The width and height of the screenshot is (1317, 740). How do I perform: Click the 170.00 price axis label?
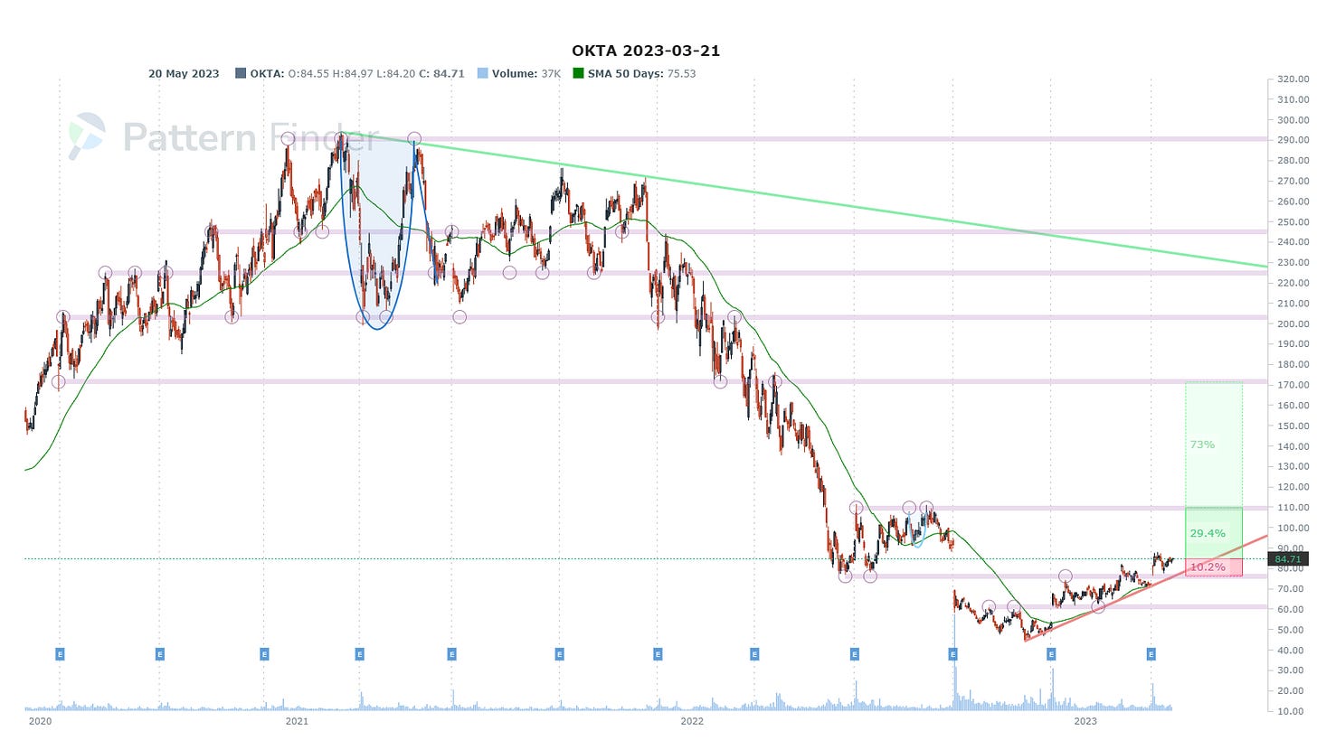click(x=1294, y=385)
